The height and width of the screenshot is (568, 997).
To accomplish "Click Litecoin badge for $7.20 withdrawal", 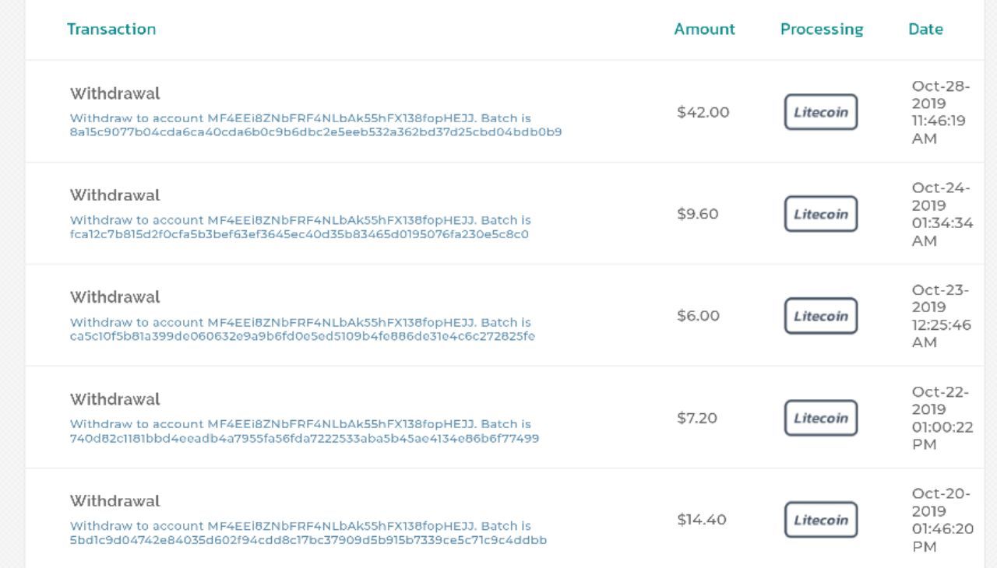I will tap(820, 418).
